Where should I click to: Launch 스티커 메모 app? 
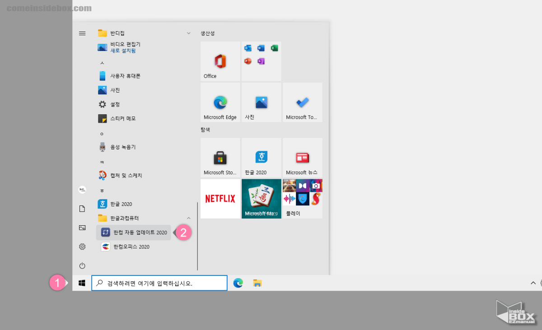[145, 119]
